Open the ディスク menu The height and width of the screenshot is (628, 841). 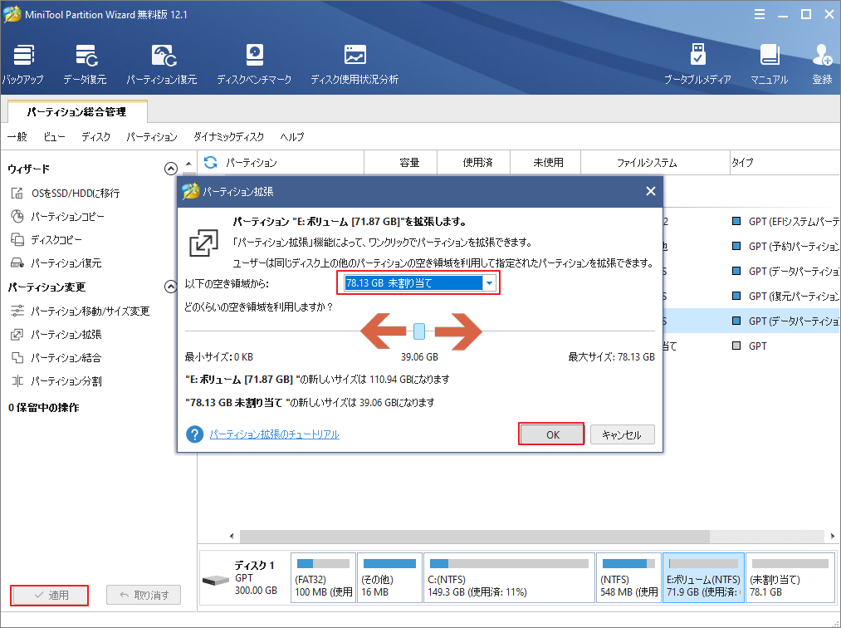point(96,137)
